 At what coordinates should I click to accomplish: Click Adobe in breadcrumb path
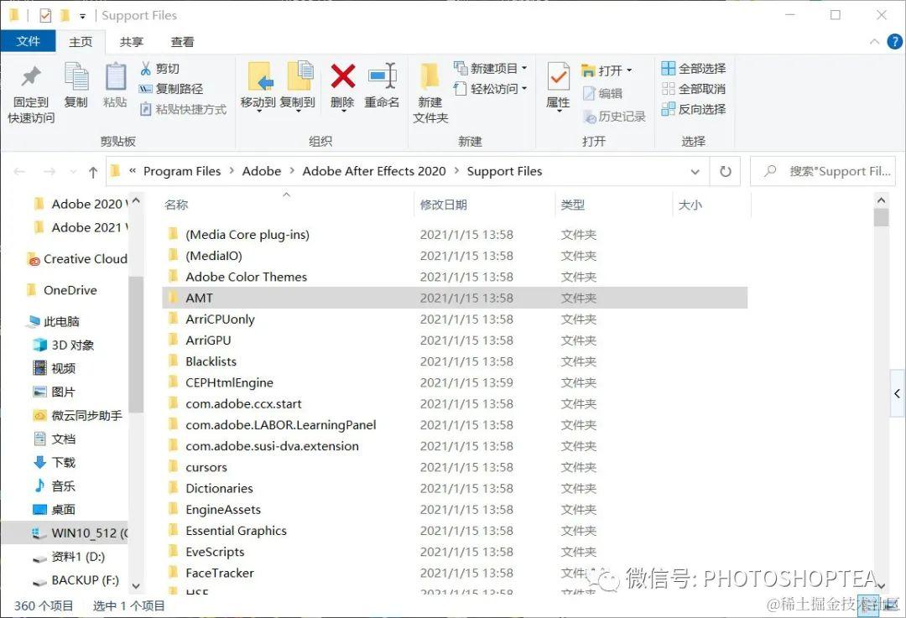[x=261, y=171]
